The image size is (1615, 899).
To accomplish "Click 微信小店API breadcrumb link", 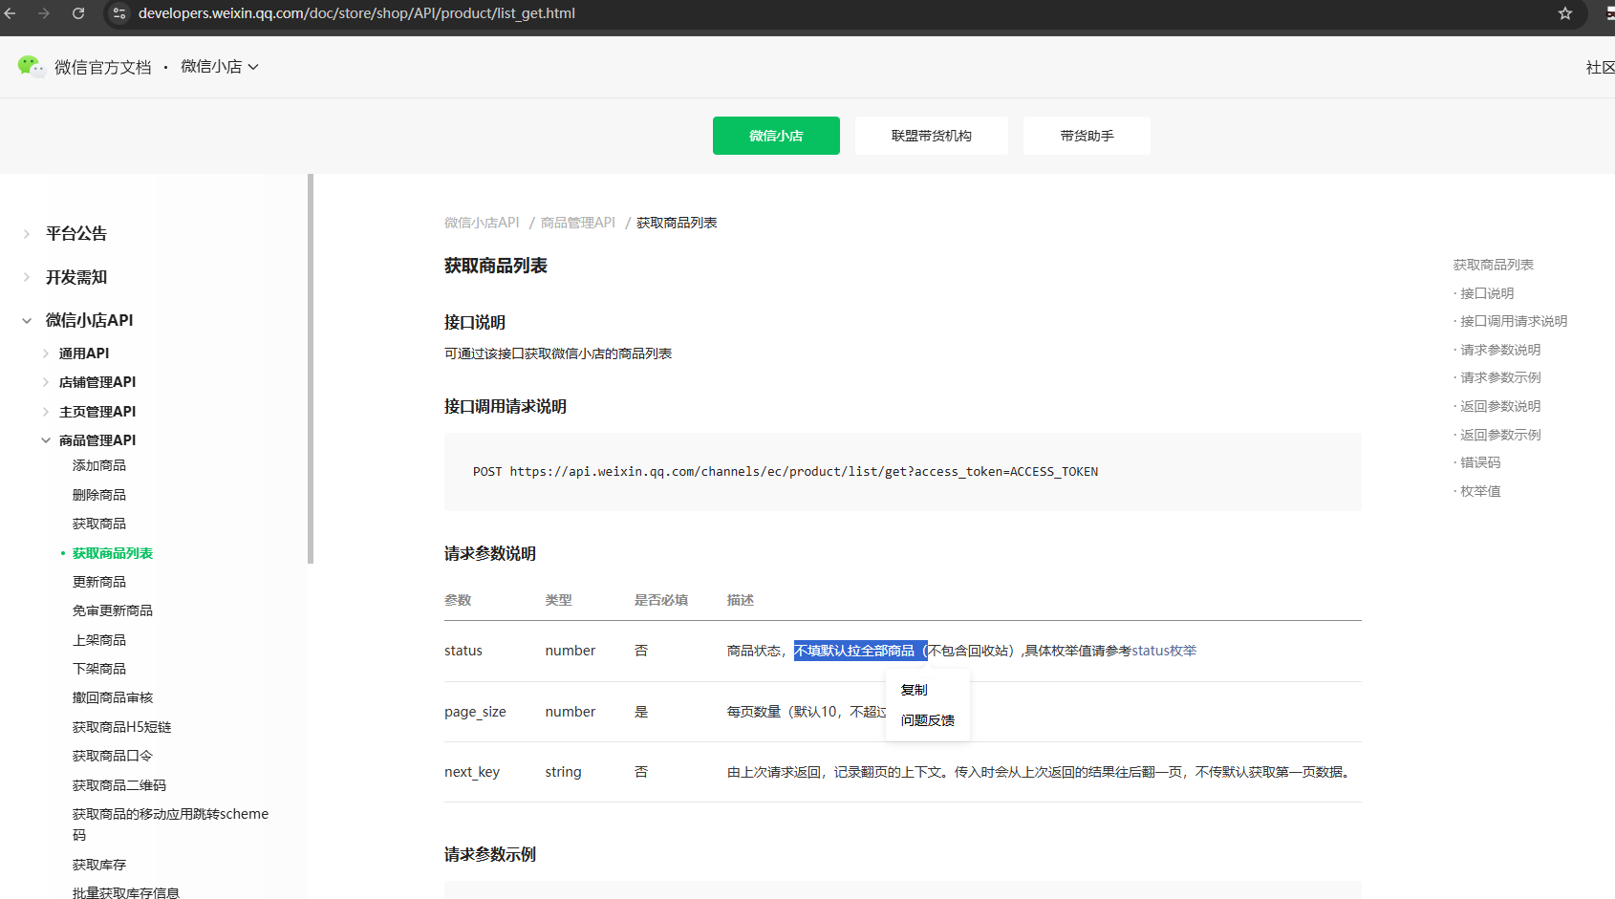I will pyautogui.click(x=482, y=223).
